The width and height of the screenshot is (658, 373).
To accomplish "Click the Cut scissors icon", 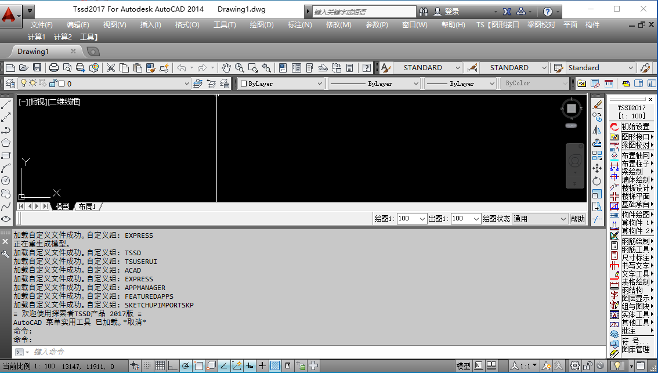I will coord(111,67).
